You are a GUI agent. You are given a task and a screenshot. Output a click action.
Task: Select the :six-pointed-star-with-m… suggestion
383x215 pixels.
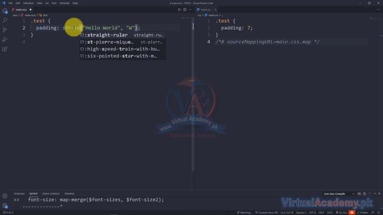[x=123, y=56]
